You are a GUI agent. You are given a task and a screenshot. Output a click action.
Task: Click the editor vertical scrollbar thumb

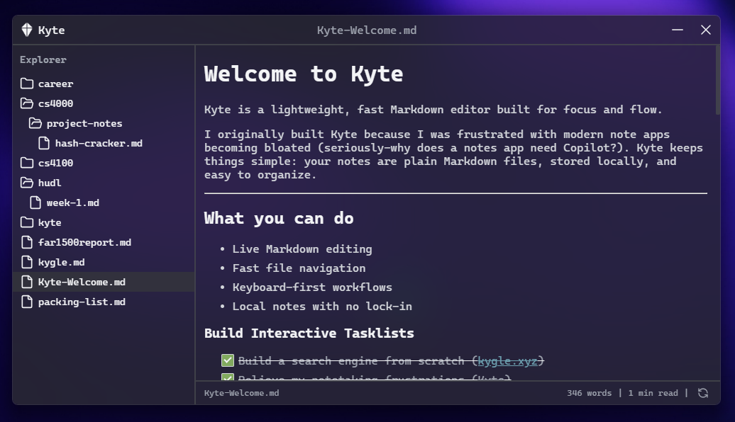718,80
